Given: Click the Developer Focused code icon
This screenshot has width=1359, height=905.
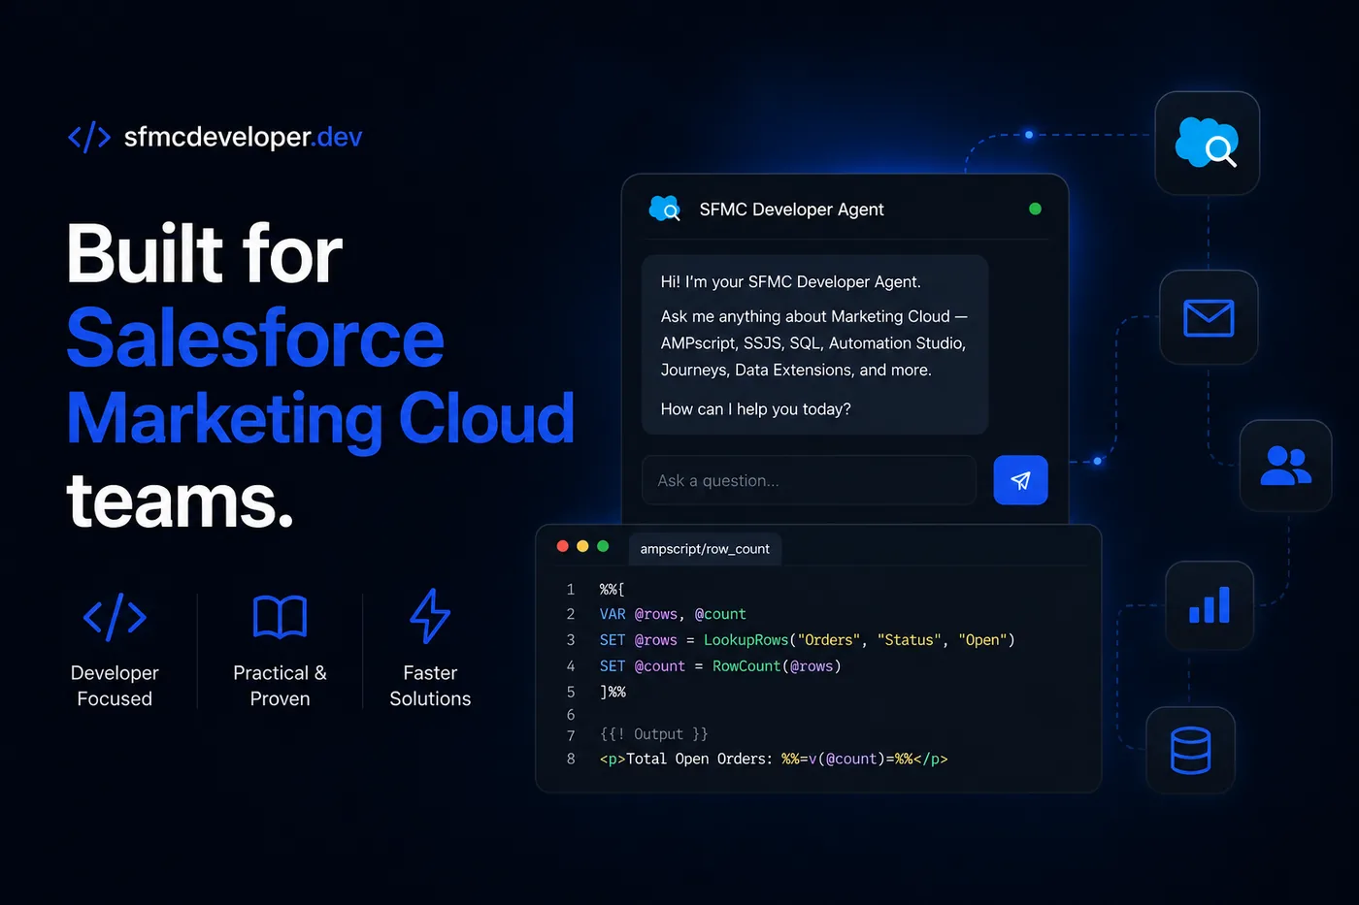Looking at the screenshot, I should click(x=115, y=617).
